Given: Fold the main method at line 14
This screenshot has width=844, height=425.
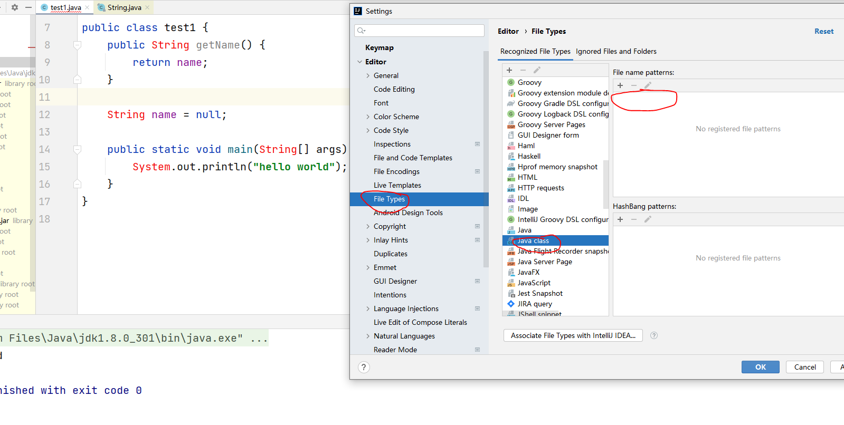Looking at the screenshot, I should (x=77, y=150).
